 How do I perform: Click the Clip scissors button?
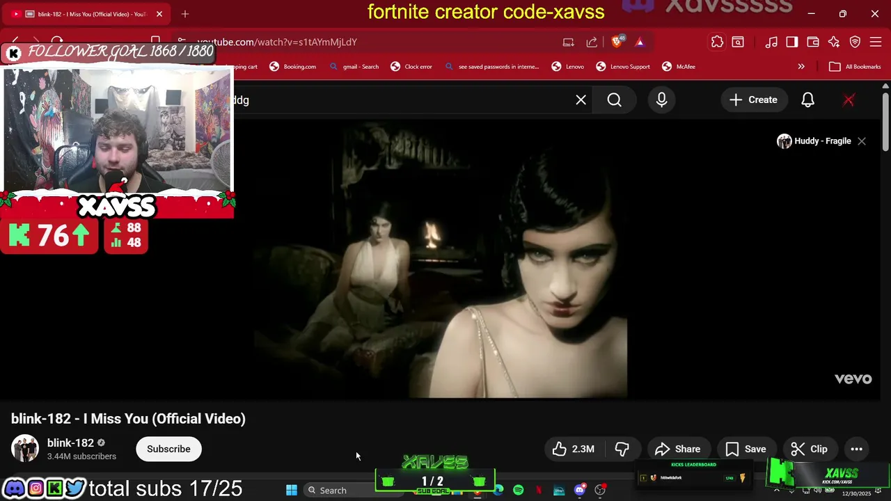pos(810,449)
